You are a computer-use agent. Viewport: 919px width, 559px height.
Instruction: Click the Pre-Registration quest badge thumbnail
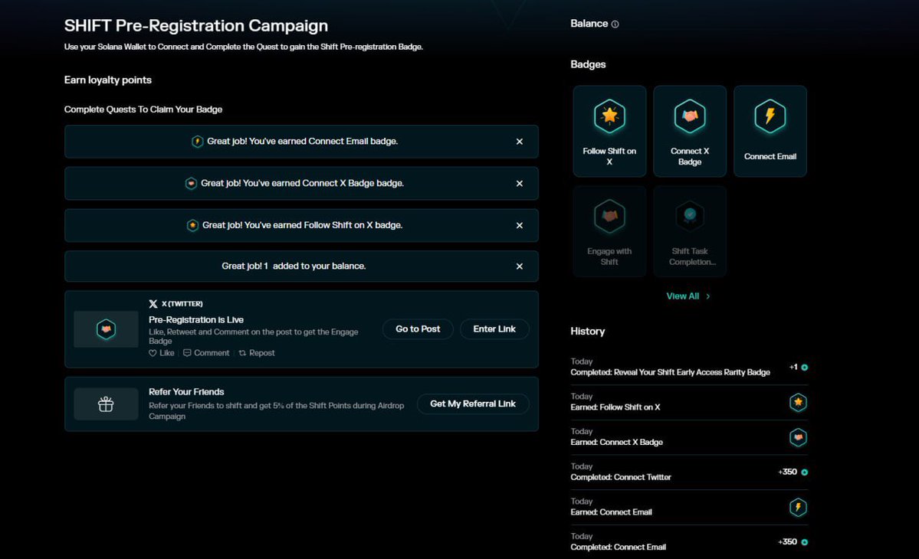point(106,329)
